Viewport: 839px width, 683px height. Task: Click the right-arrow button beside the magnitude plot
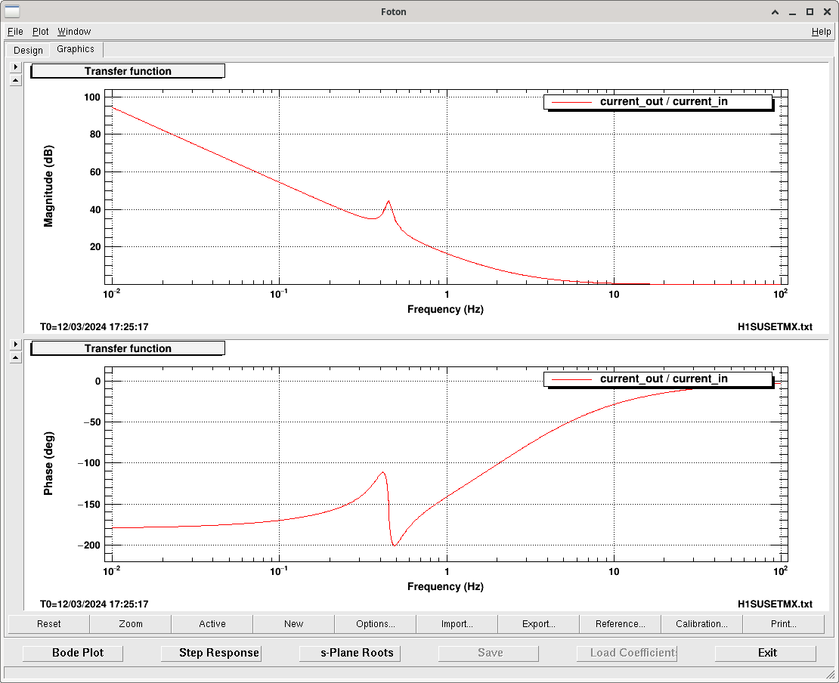click(16, 67)
